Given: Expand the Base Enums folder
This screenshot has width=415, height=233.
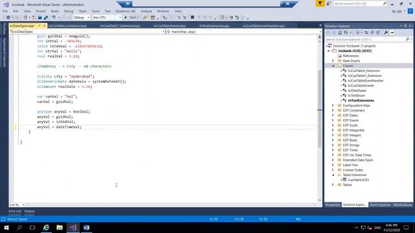Looking at the screenshot, I should 333,61.
